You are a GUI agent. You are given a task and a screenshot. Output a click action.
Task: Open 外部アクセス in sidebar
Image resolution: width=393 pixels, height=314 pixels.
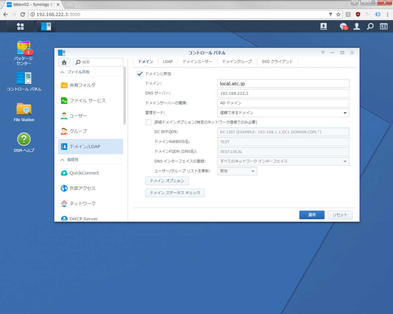click(x=91, y=188)
